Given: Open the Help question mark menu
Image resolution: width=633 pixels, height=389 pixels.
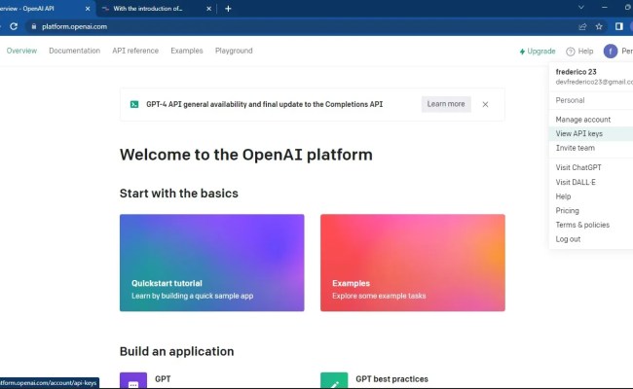Looking at the screenshot, I should pyautogui.click(x=579, y=52).
